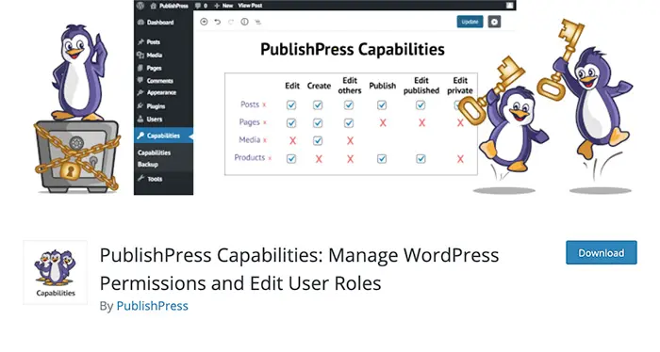Click the small x beside the Pages row label
The height and width of the screenshot is (352, 660).
(x=265, y=122)
